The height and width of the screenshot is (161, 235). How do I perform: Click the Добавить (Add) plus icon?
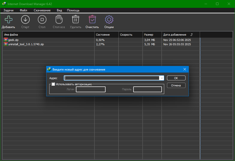[8, 19]
